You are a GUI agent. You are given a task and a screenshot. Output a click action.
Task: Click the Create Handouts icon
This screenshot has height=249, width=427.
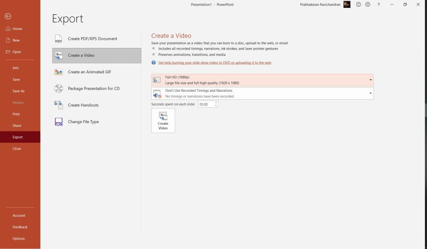pyautogui.click(x=58, y=105)
